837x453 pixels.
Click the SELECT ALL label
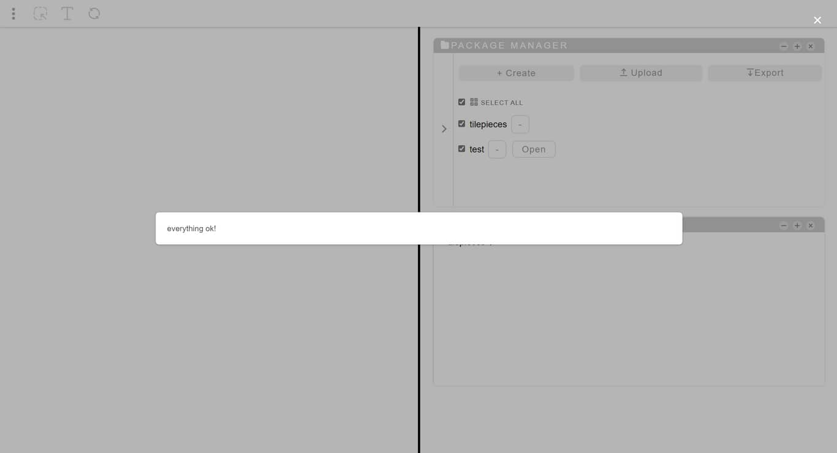pos(502,103)
